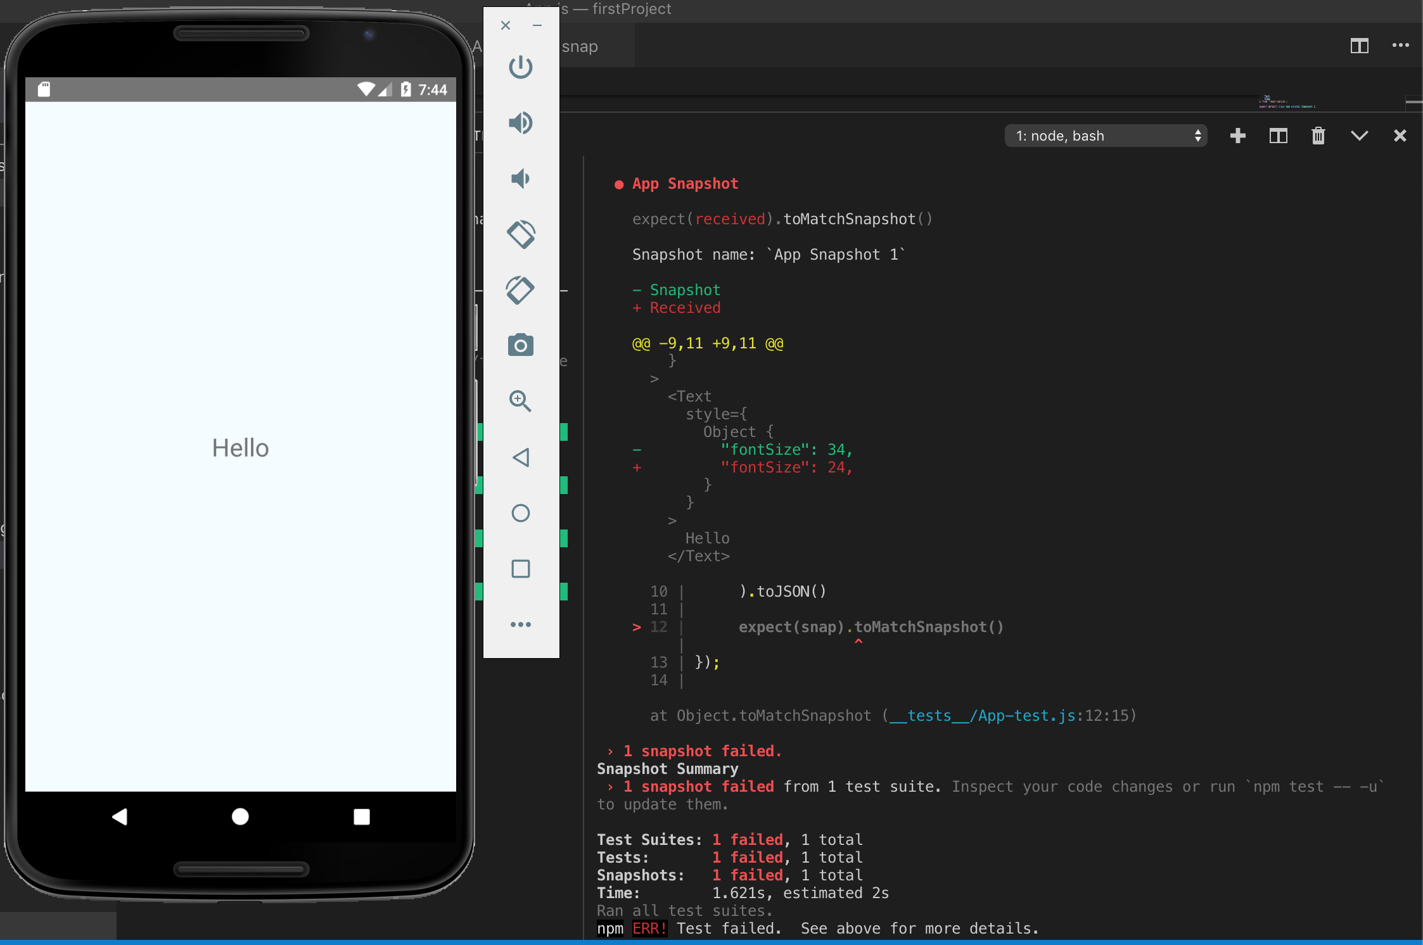Split the terminal panel
The height and width of the screenshot is (945, 1423).
point(1278,136)
